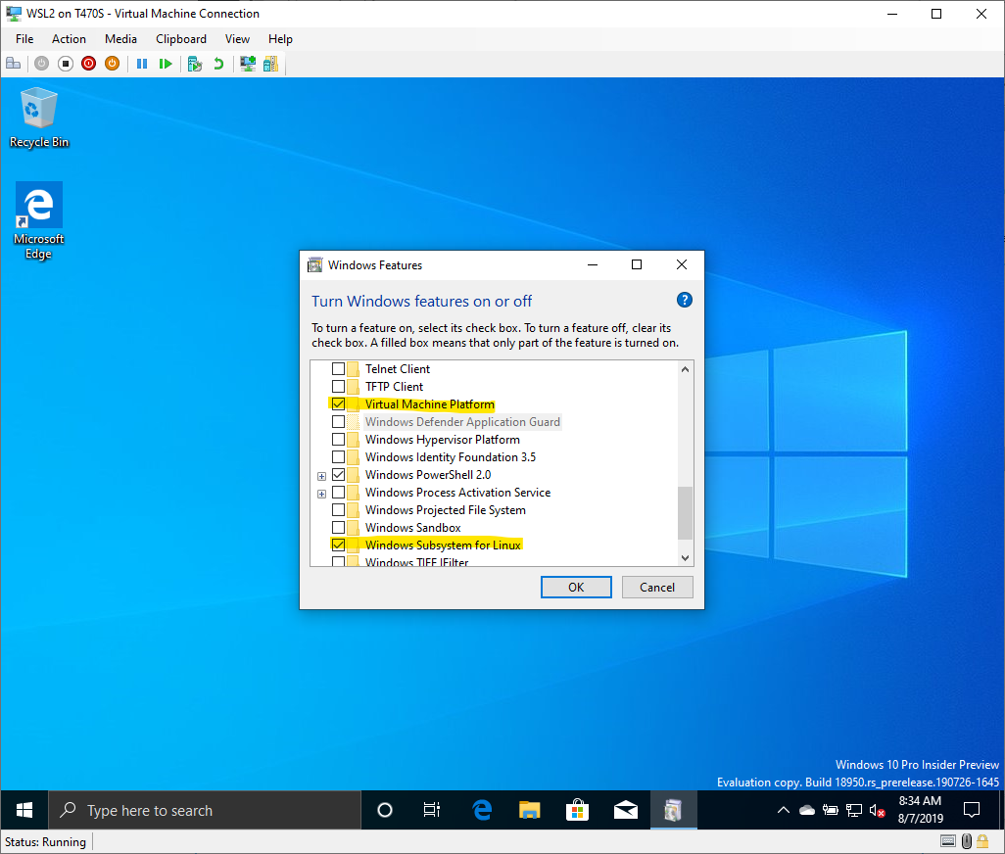Open the Action menu
Image resolution: width=1005 pixels, height=854 pixels.
(x=69, y=39)
